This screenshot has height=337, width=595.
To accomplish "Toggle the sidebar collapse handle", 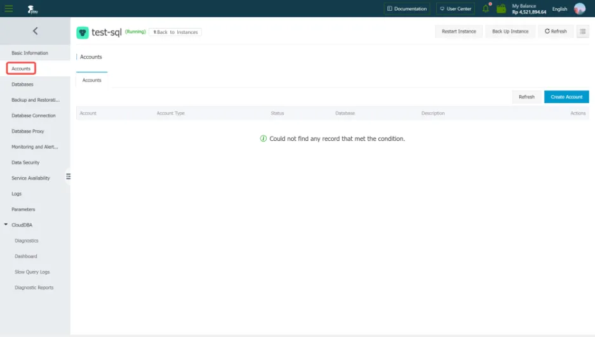I will click(69, 176).
